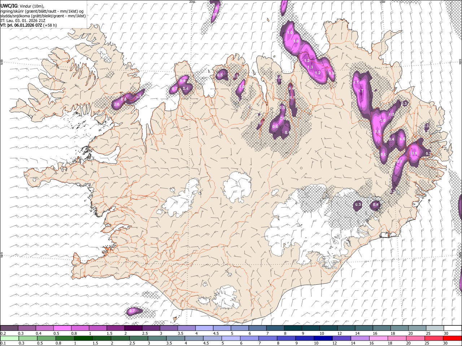
Task: Click the '20W' longitude label on the map edge
Action: tap(192, 2)
